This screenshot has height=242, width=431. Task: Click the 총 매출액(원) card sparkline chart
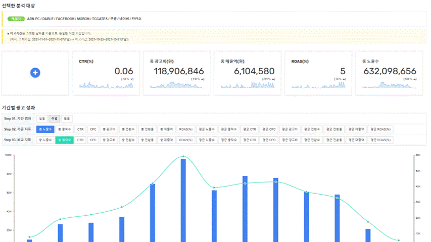tap(248, 86)
